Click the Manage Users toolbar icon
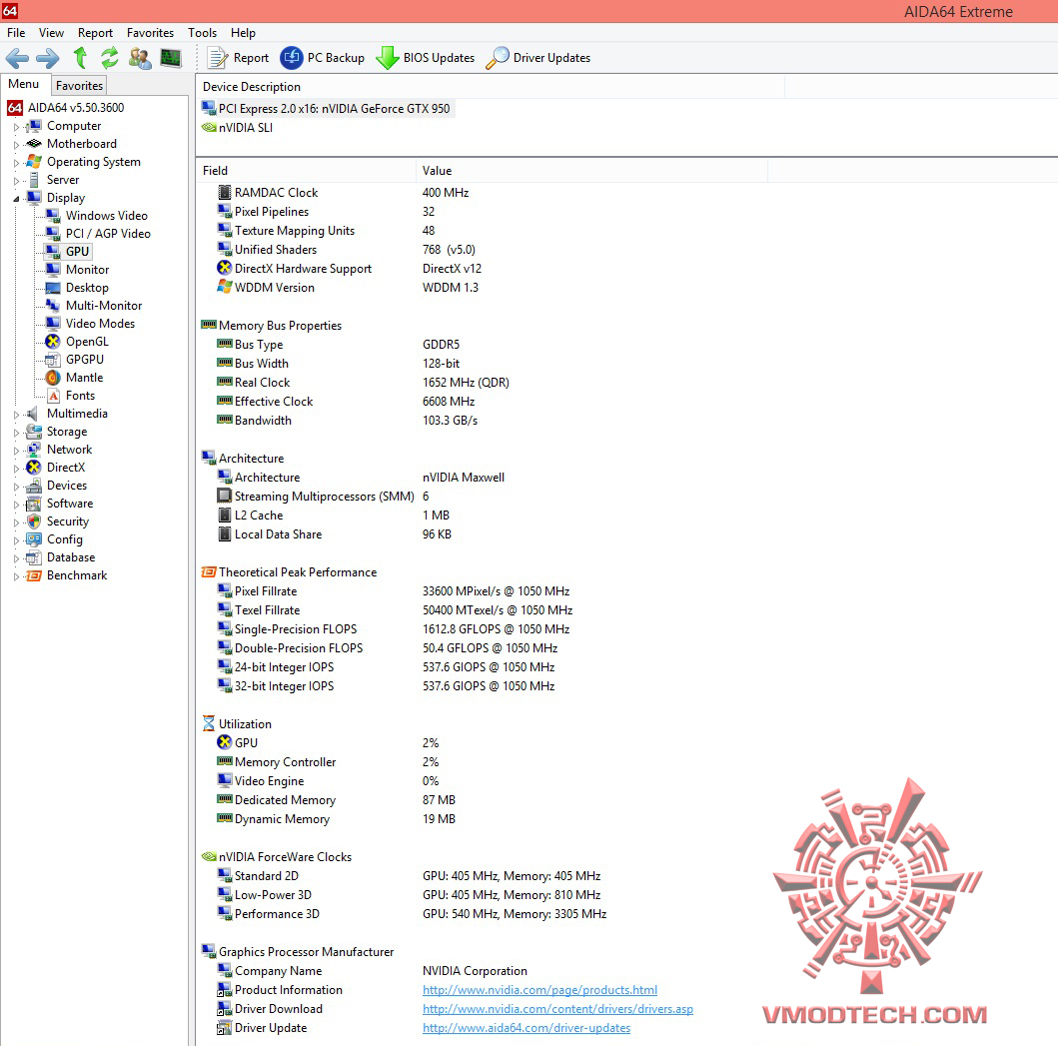 140,58
